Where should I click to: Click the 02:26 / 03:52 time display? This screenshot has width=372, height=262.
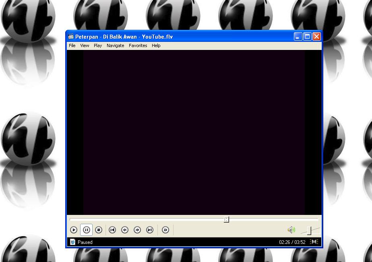[292, 242]
